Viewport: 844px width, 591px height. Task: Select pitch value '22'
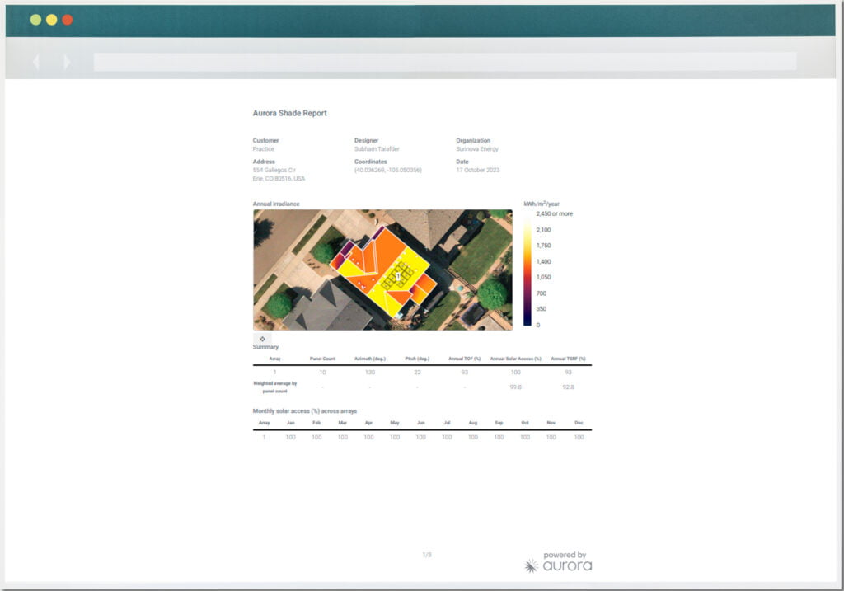tap(417, 373)
